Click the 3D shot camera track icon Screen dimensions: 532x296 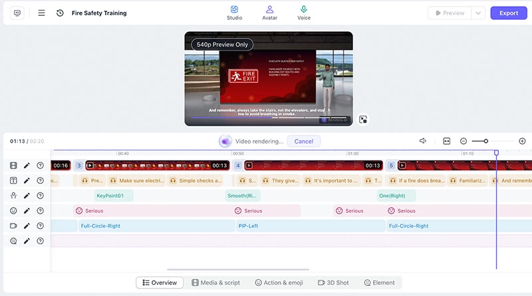click(13, 226)
